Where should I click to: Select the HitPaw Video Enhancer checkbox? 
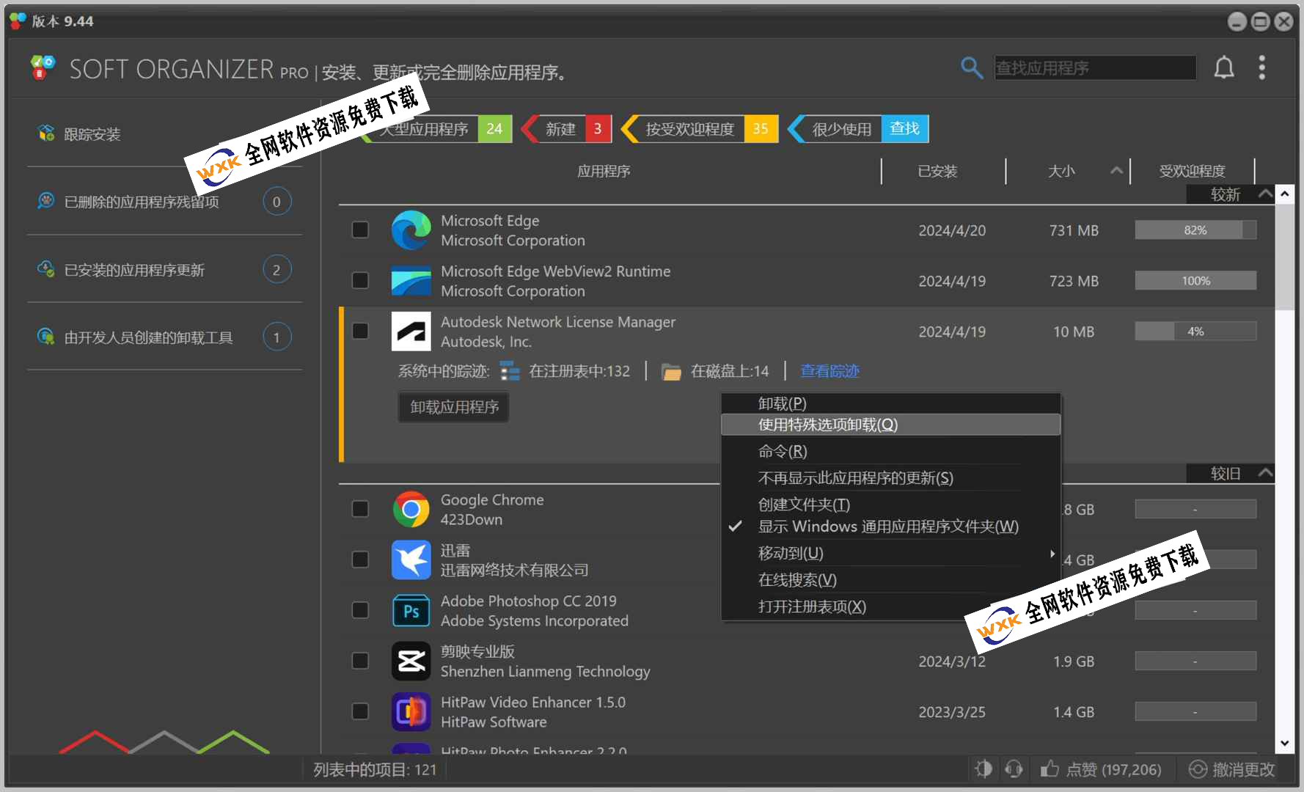pos(360,711)
